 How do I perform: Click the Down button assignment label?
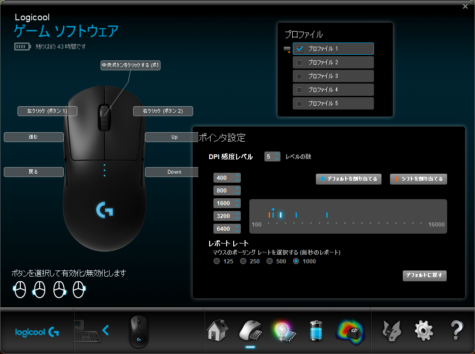(172, 172)
